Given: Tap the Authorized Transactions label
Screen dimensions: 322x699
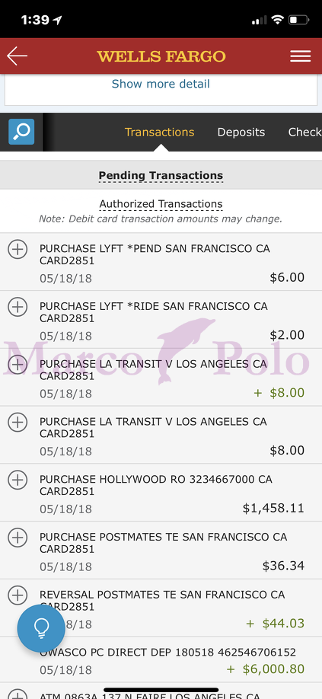Looking at the screenshot, I should pos(161,204).
